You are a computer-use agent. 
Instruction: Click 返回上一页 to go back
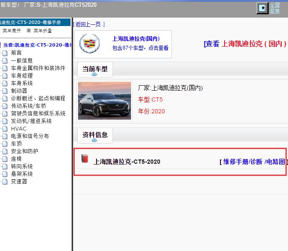[x=89, y=24]
